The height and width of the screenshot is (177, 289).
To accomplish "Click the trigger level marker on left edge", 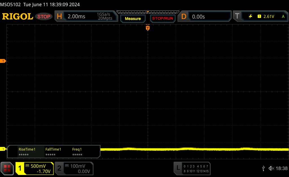I will (3, 61).
